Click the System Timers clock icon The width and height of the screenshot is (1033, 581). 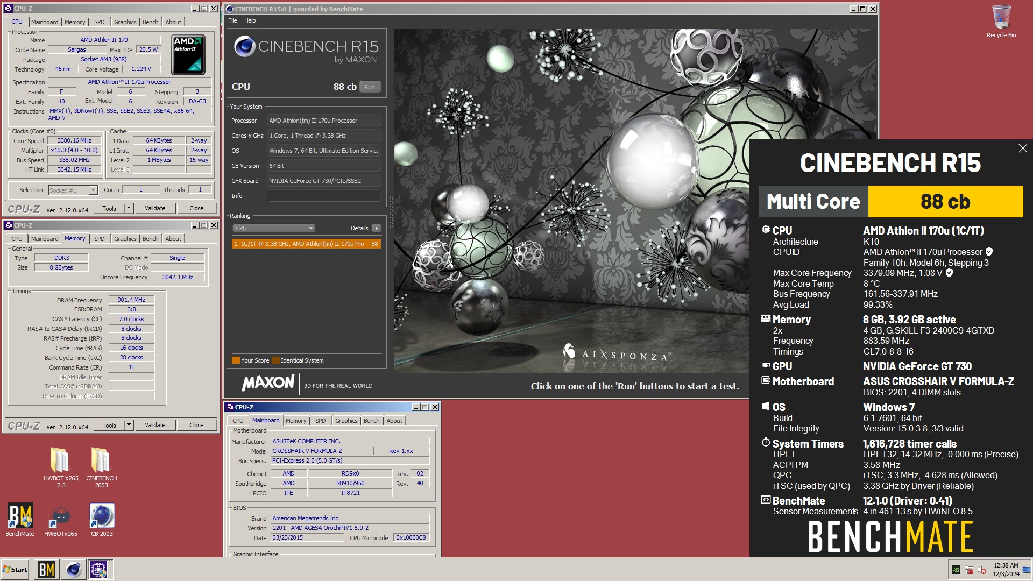(766, 443)
